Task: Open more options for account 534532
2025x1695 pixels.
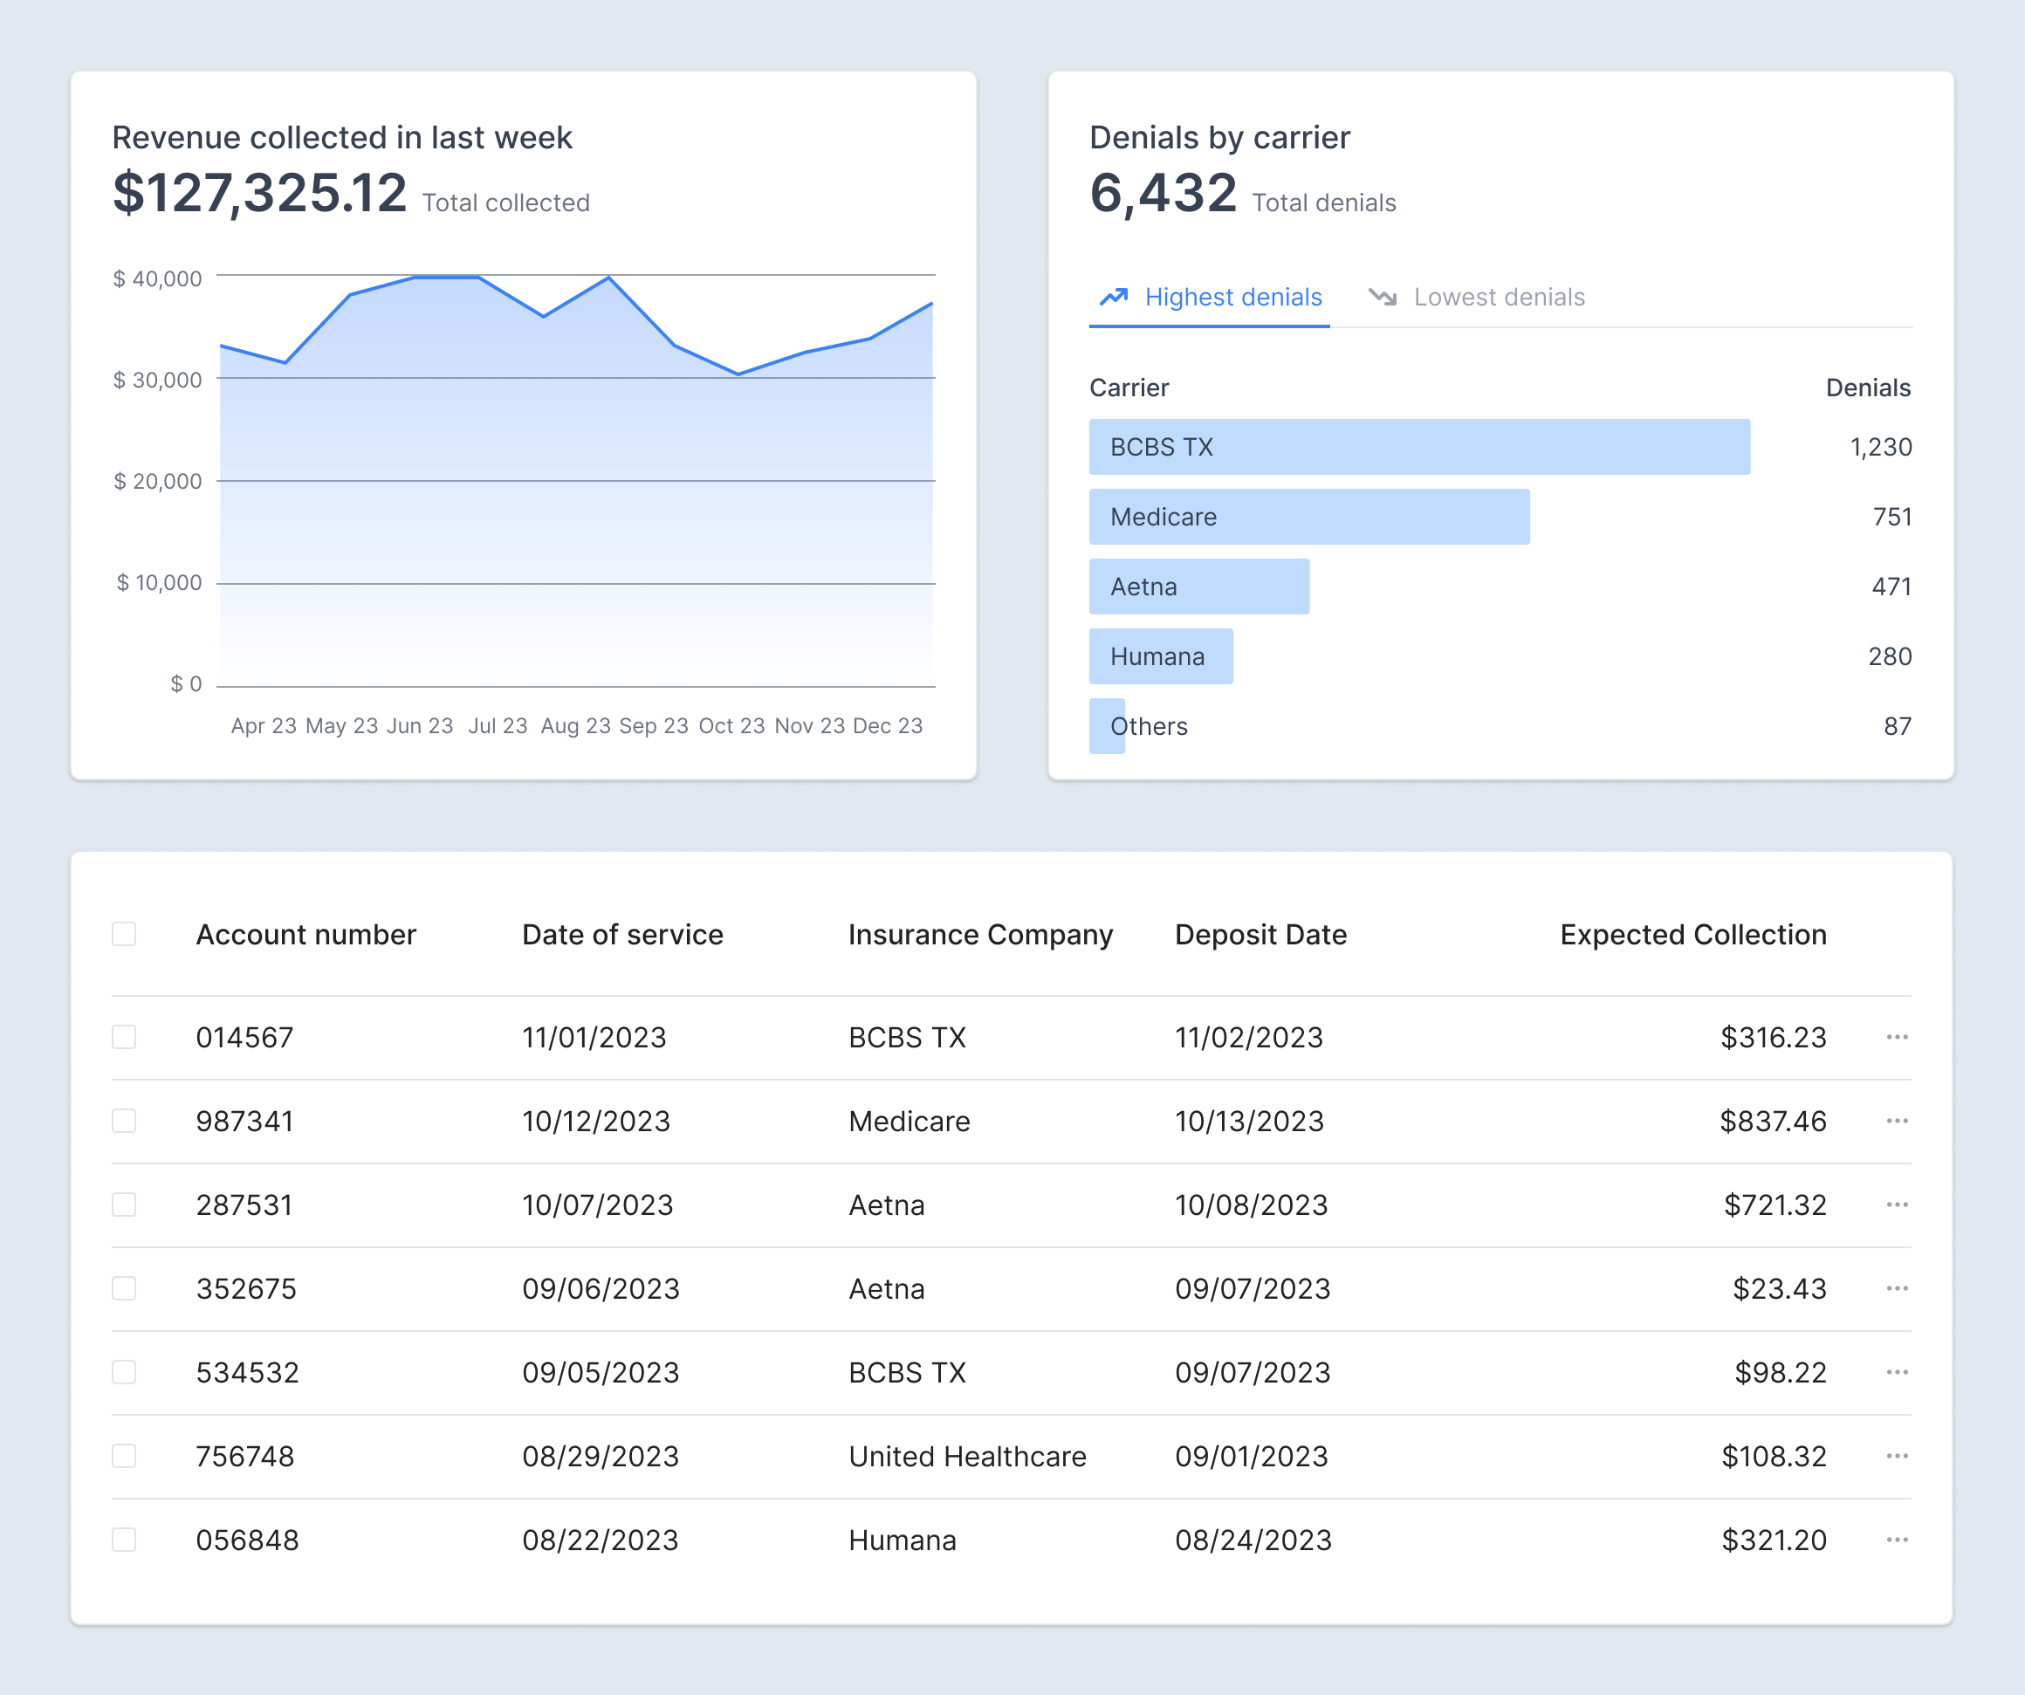Action: tap(1897, 1373)
